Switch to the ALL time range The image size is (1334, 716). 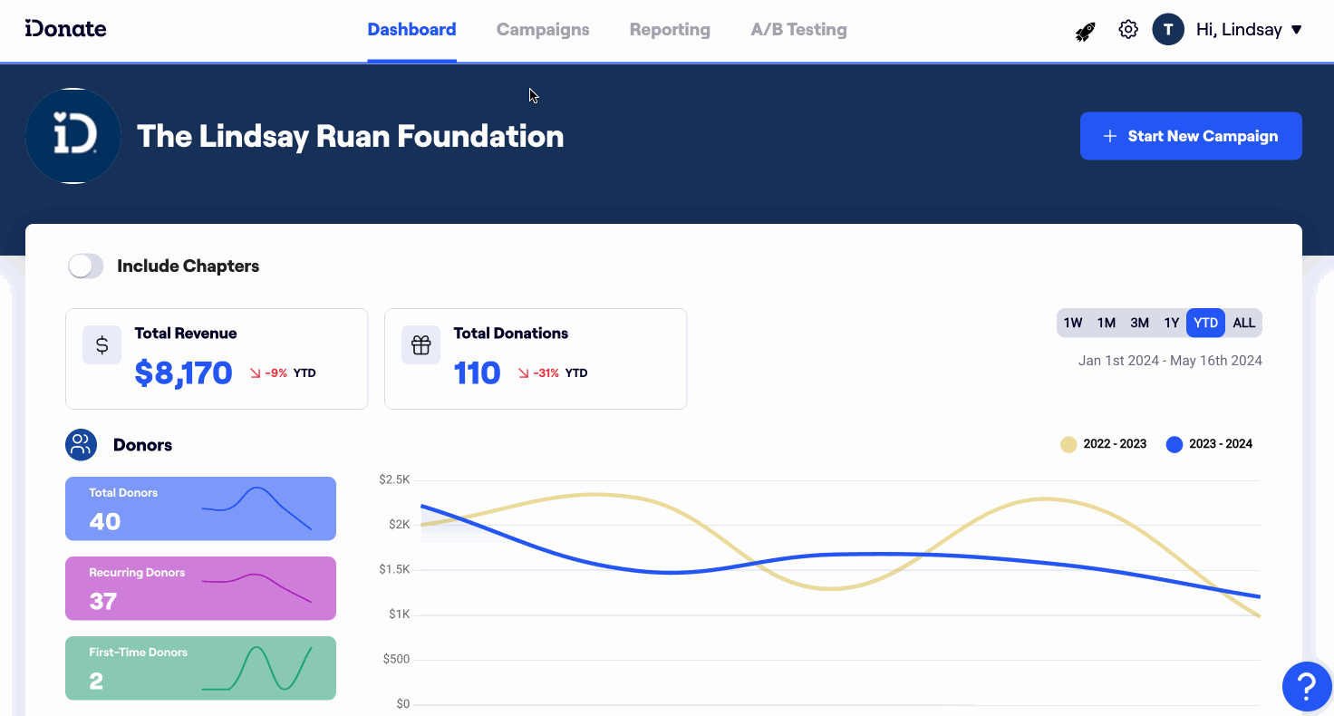[x=1243, y=323]
